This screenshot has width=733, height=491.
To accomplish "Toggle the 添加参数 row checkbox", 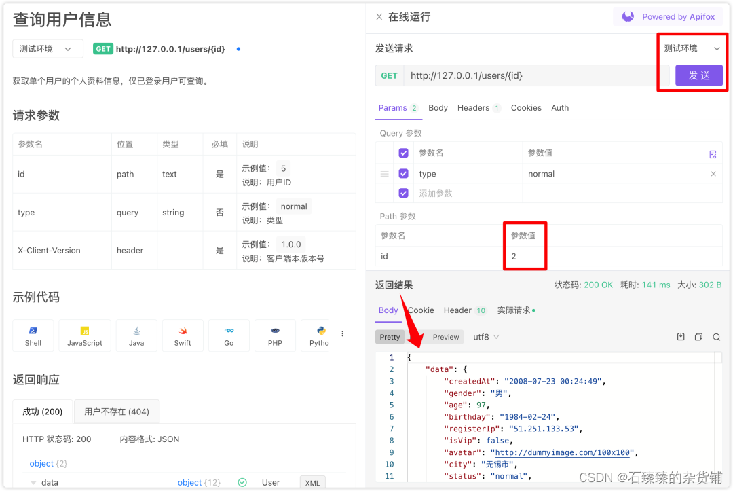I will click(403, 193).
